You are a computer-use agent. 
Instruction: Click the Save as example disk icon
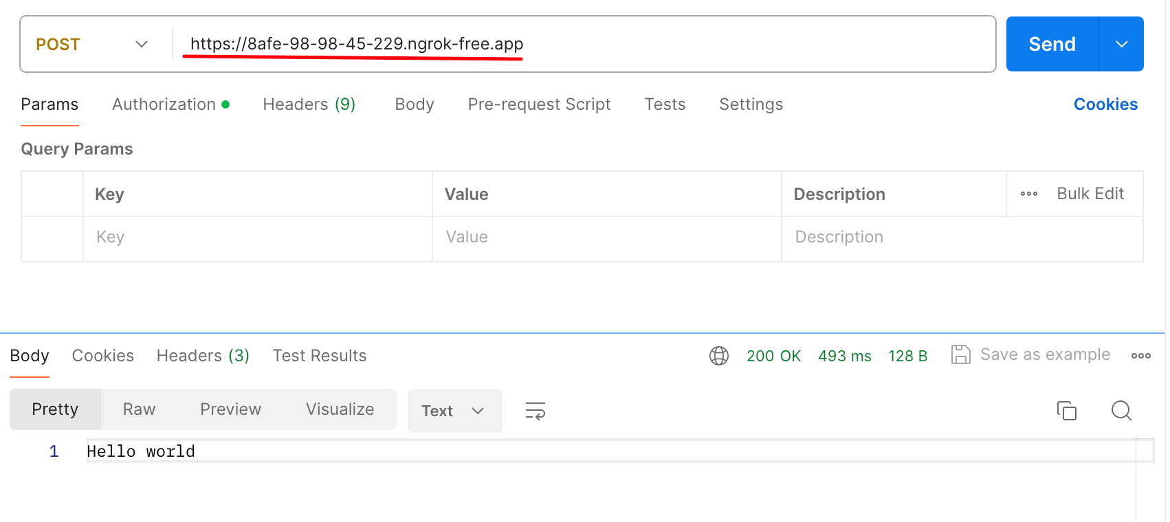pyautogui.click(x=960, y=354)
